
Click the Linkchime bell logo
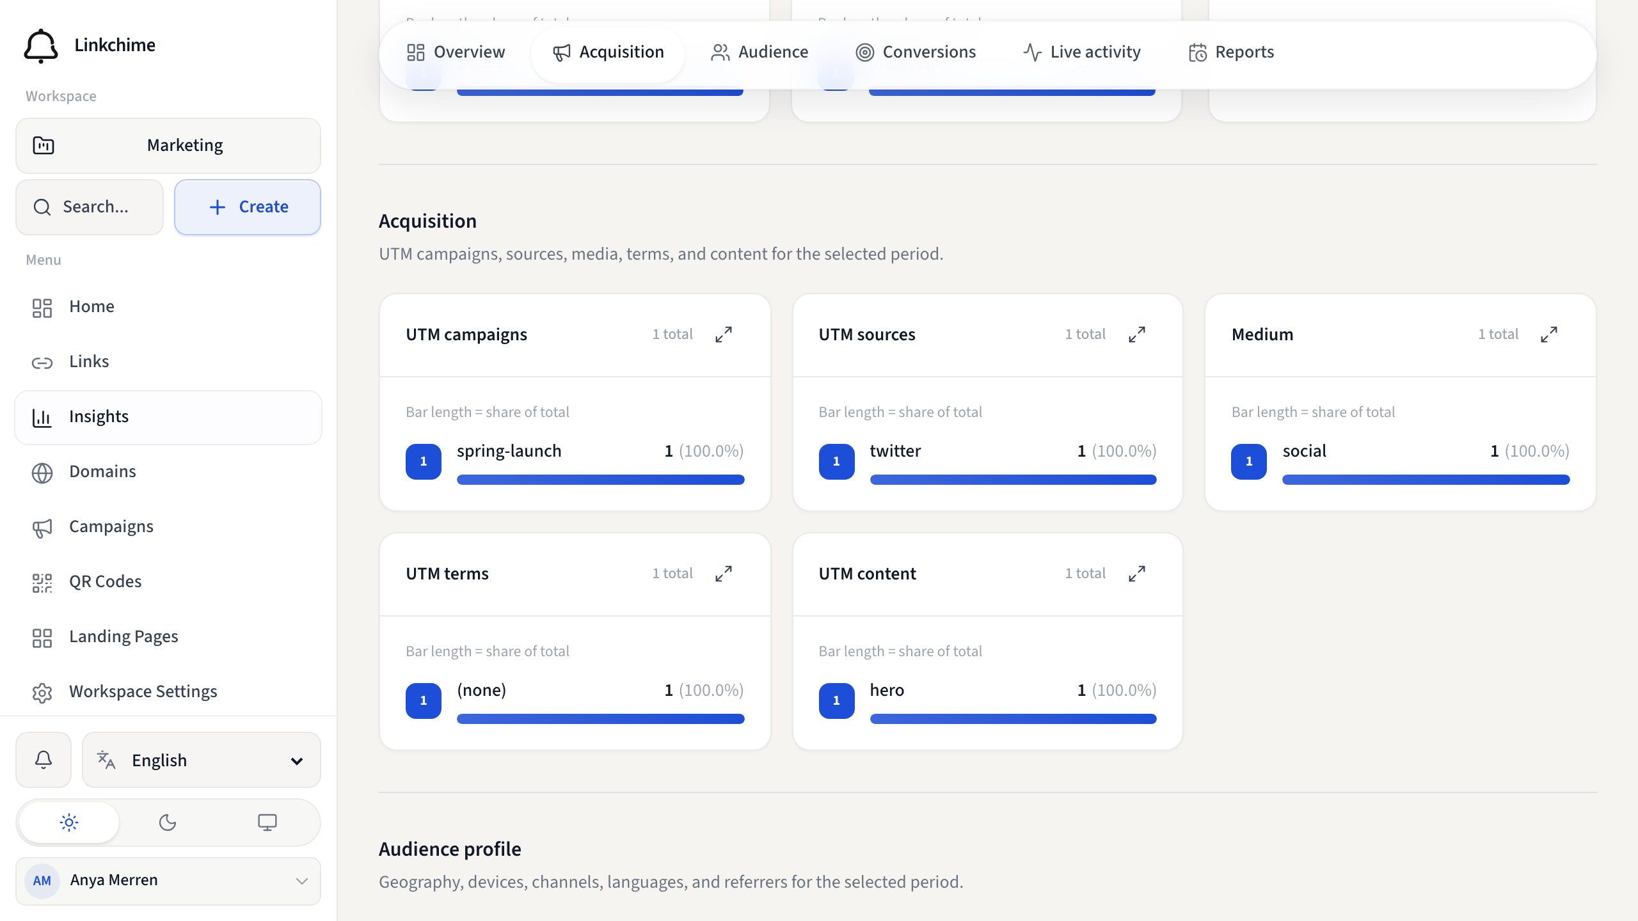[x=41, y=45]
